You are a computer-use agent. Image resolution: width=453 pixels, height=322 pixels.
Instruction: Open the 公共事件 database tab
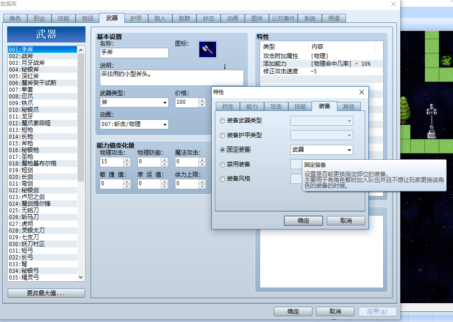[x=283, y=18]
